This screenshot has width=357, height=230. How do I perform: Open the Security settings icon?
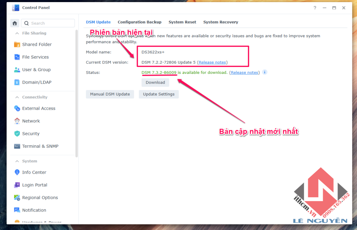[16, 133]
